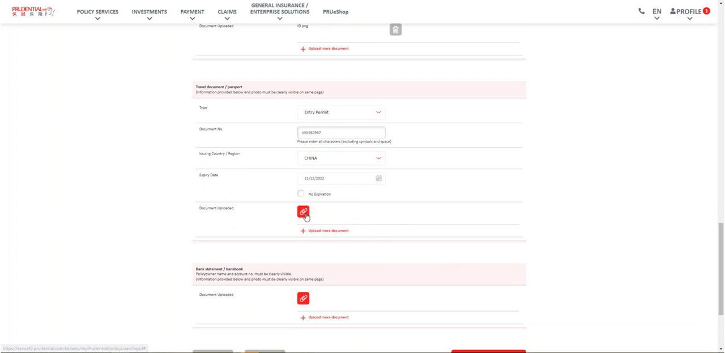
Task: Delete the uploaded ID.png file
Action: 395,29
